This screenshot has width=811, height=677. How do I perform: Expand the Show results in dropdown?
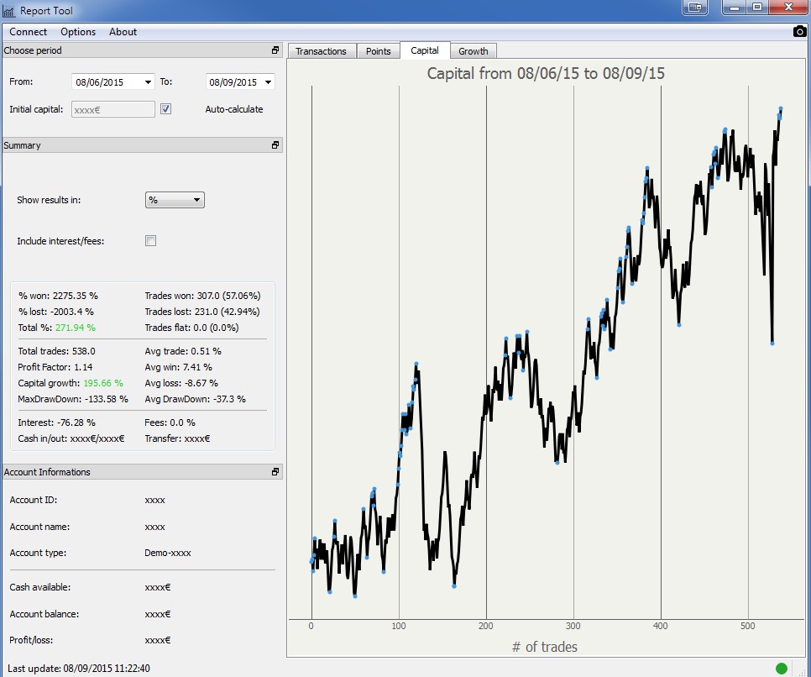[x=196, y=200]
